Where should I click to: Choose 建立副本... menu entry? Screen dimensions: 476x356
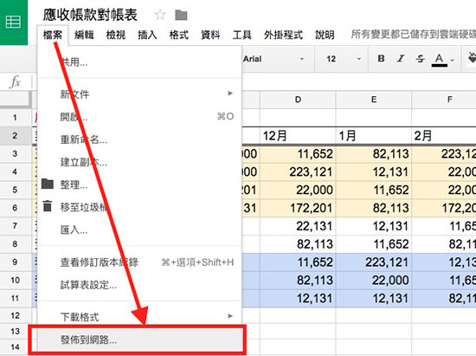click(x=139, y=162)
